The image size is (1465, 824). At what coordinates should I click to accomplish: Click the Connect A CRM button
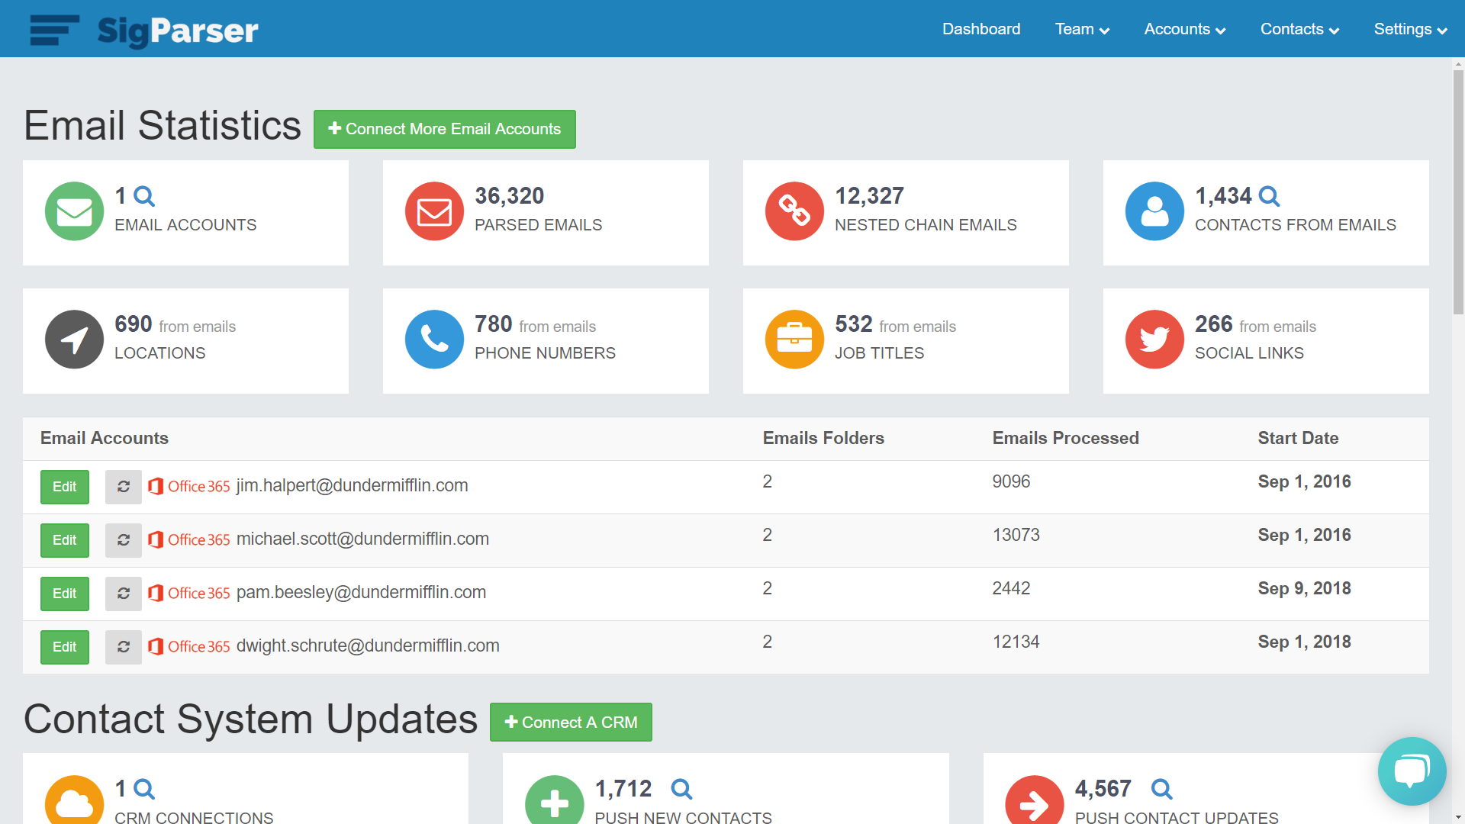pyautogui.click(x=571, y=722)
